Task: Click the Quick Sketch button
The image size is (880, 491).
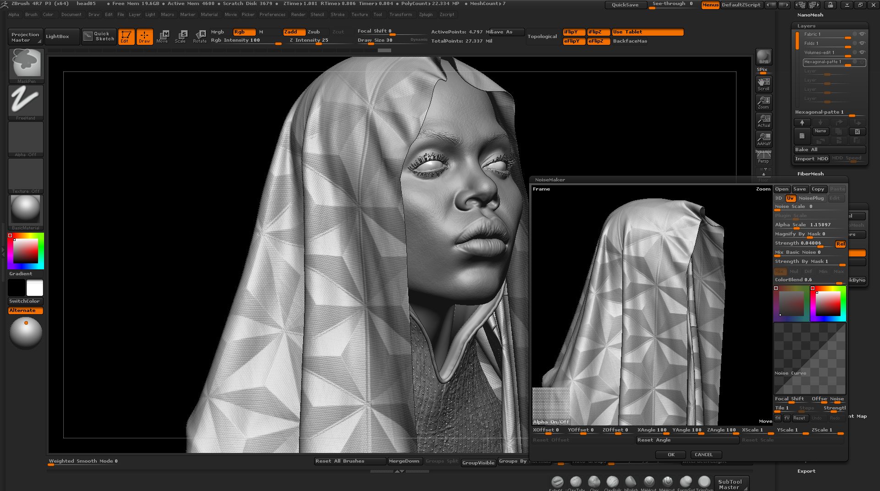Action: 99,36
